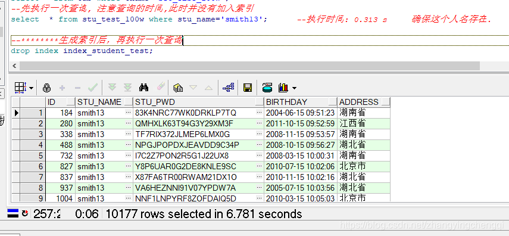Click birthday cell 2004-06-15 09:51:23
Screen dimensions: 509x236
pos(300,113)
